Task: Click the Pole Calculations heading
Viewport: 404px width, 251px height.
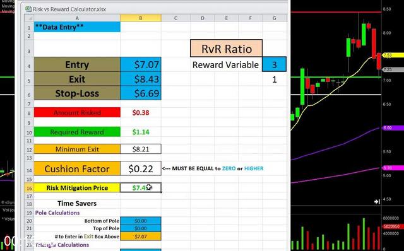Action: coord(57,213)
